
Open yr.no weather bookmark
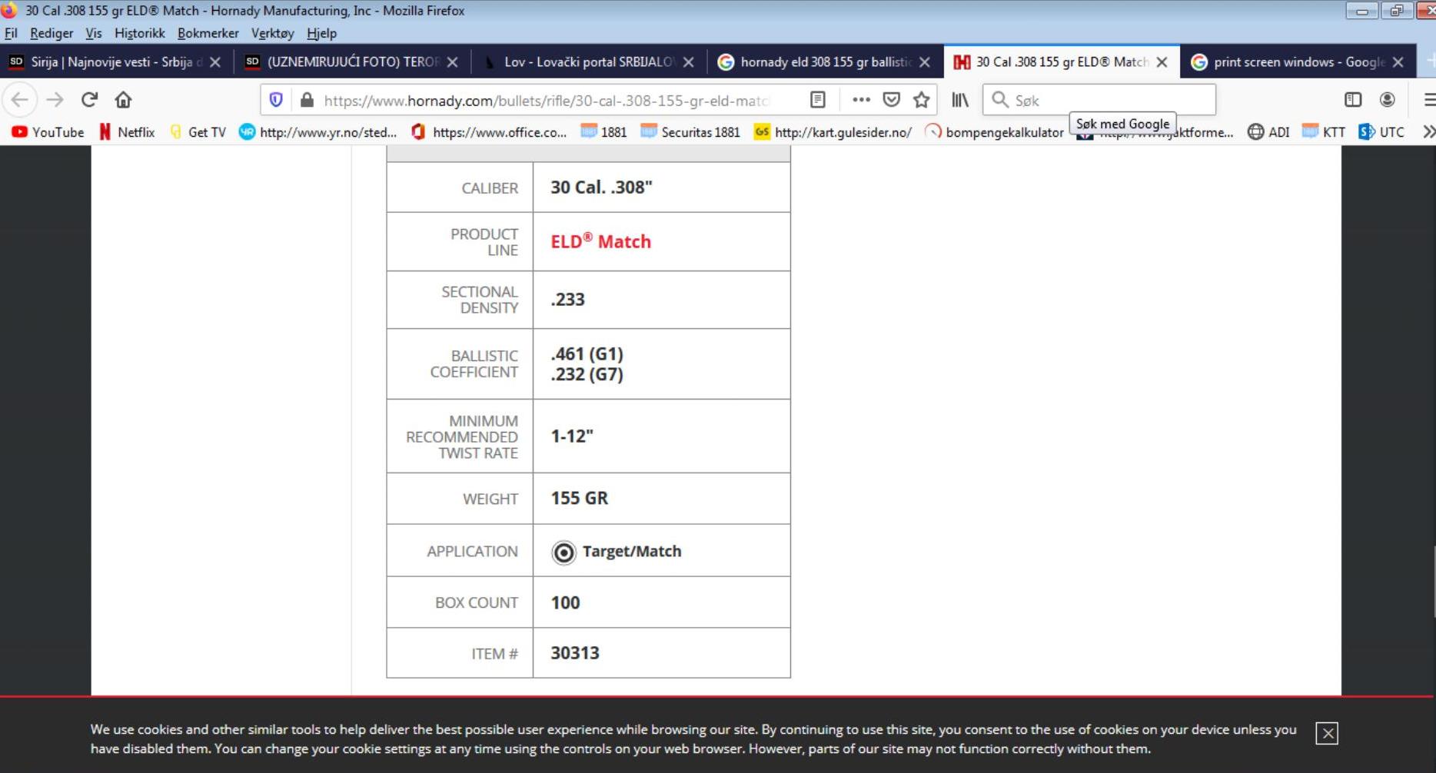point(318,132)
